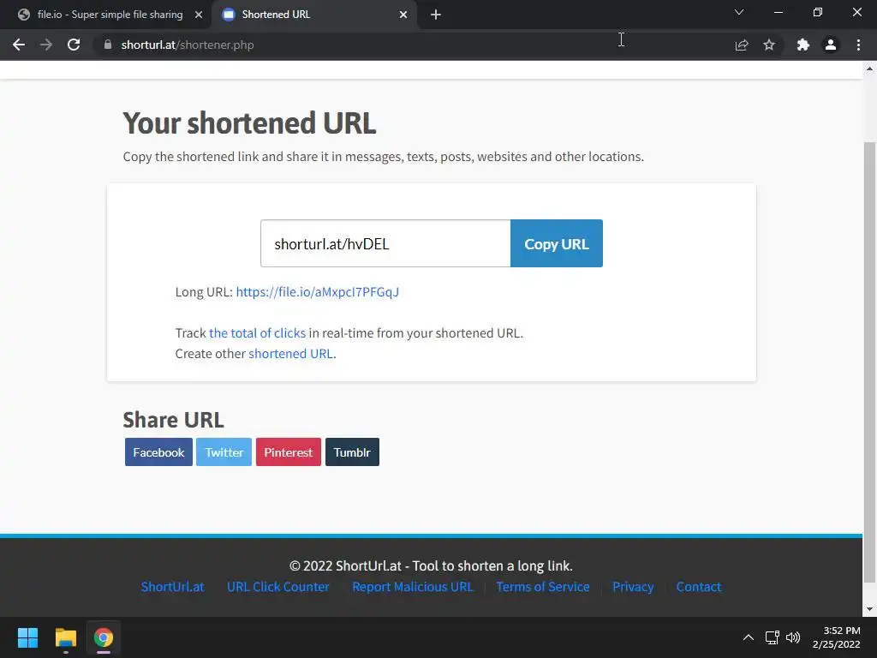Image resolution: width=877 pixels, height=658 pixels.
Task: Click the browser forward arrow
Action: (46, 45)
